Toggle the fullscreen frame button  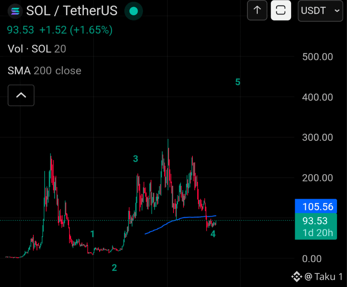pyautogui.click(x=281, y=10)
